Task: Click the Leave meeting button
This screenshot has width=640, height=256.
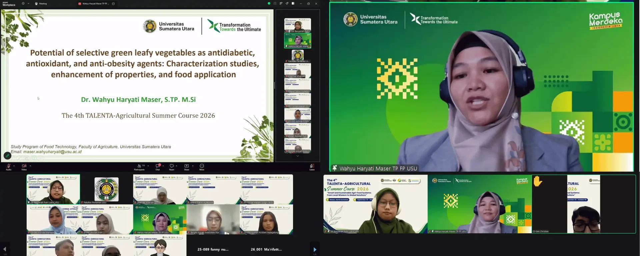Action: pos(312,167)
